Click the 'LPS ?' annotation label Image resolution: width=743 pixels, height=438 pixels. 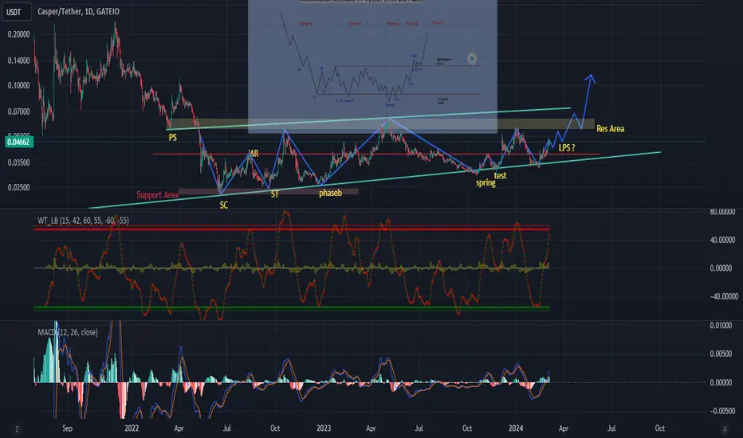point(567,148)
